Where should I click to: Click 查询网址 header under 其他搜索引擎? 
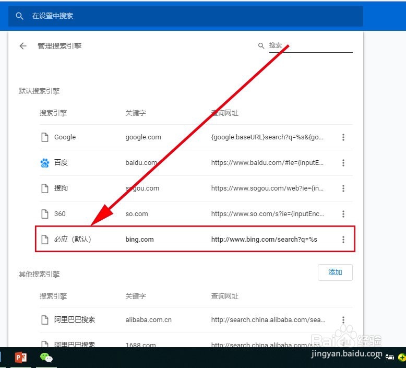(x=225, y=296)
